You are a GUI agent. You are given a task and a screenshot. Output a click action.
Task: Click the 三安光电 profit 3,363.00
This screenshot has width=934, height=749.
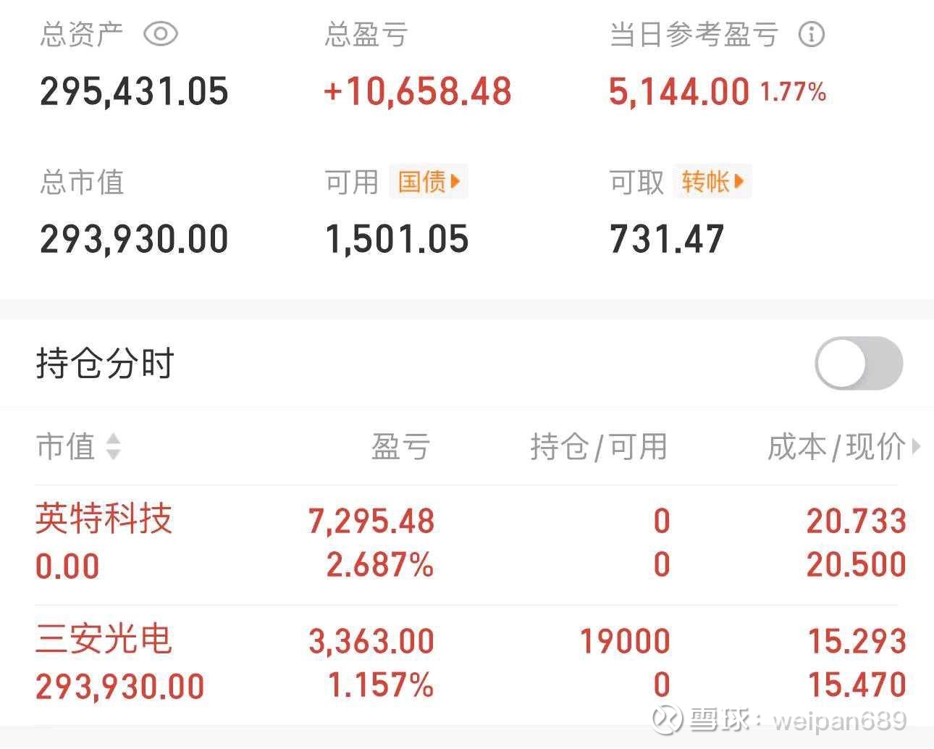[x=371, y=642]
